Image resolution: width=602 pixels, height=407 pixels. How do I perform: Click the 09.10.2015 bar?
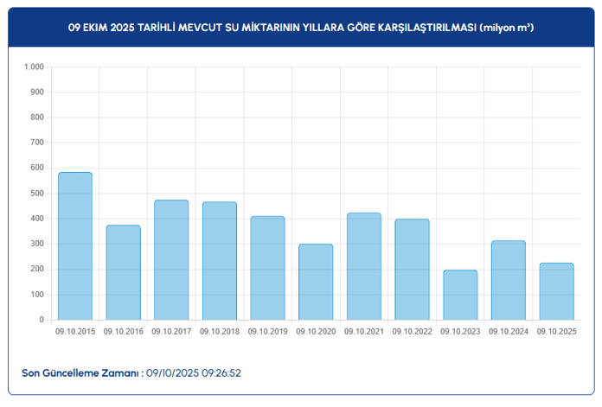pyautogui.click(x=75, y=246)
